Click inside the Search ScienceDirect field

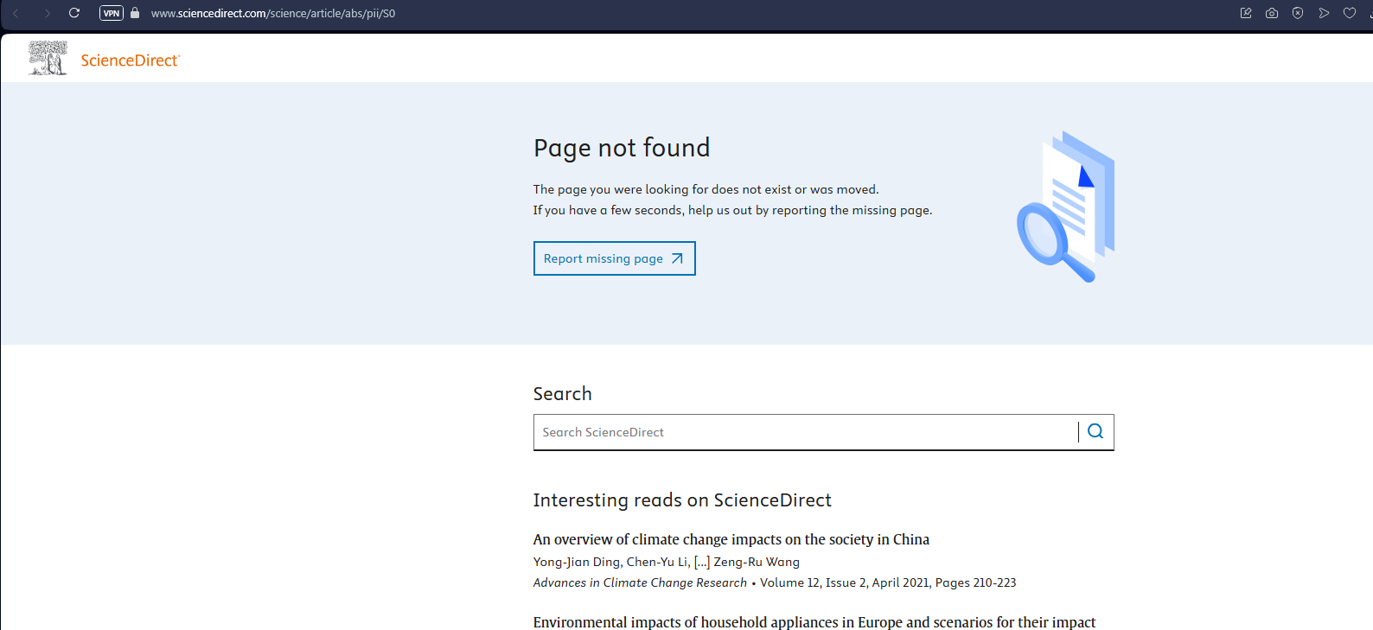click(805, 432)
